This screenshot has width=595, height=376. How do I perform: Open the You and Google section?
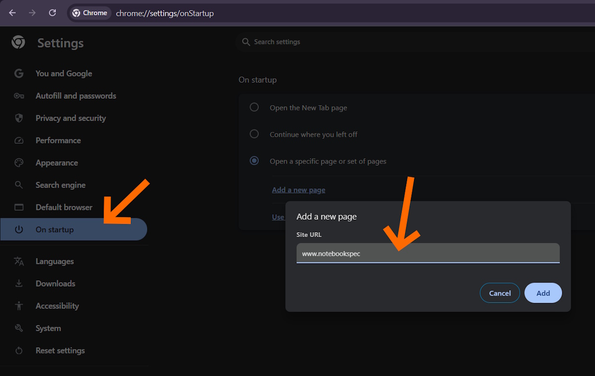[x=63, y=73]
